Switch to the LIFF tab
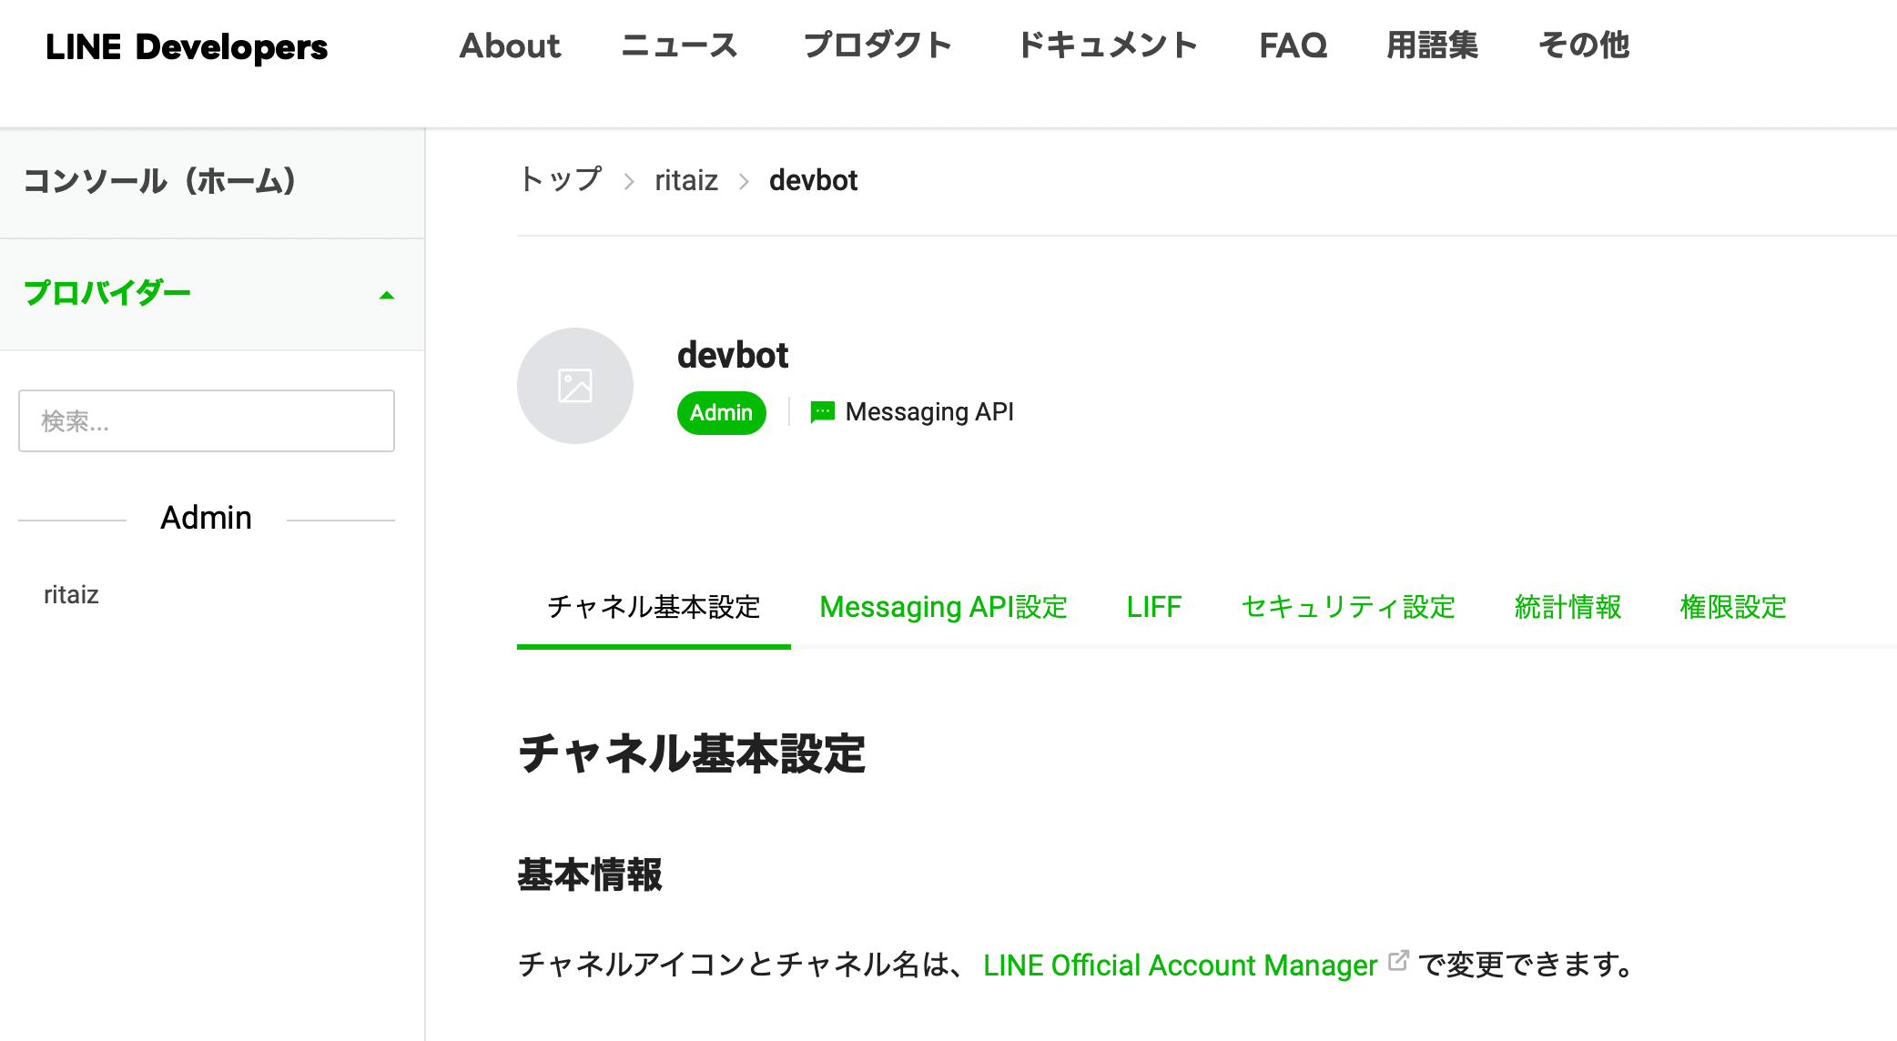Image resolution: width=1897 pixels, height=1041 pixels. [x=1153, y=607]
